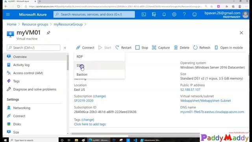This screenshot has height=142, width=252.
Task: Choose RDP from Connect dropdown
Action: (99, 57)
